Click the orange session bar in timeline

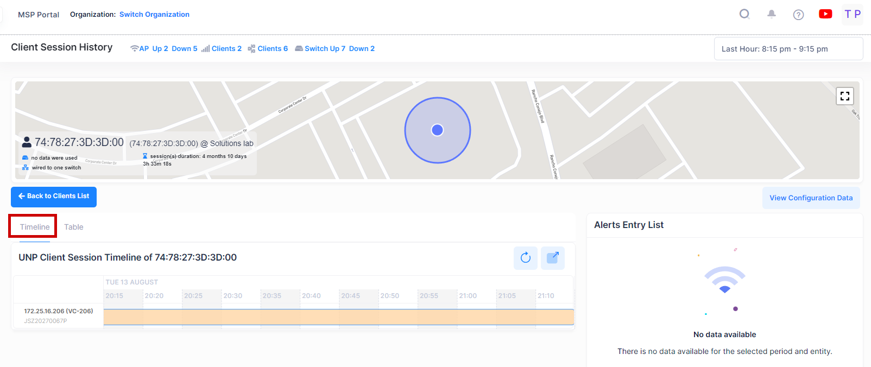[338, 317]
